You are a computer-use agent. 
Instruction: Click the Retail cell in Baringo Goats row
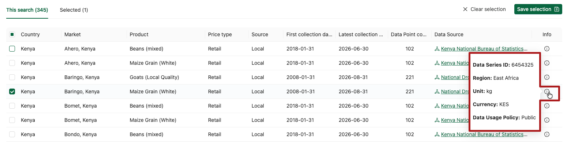pyautogui.click(x=215, y=77)
